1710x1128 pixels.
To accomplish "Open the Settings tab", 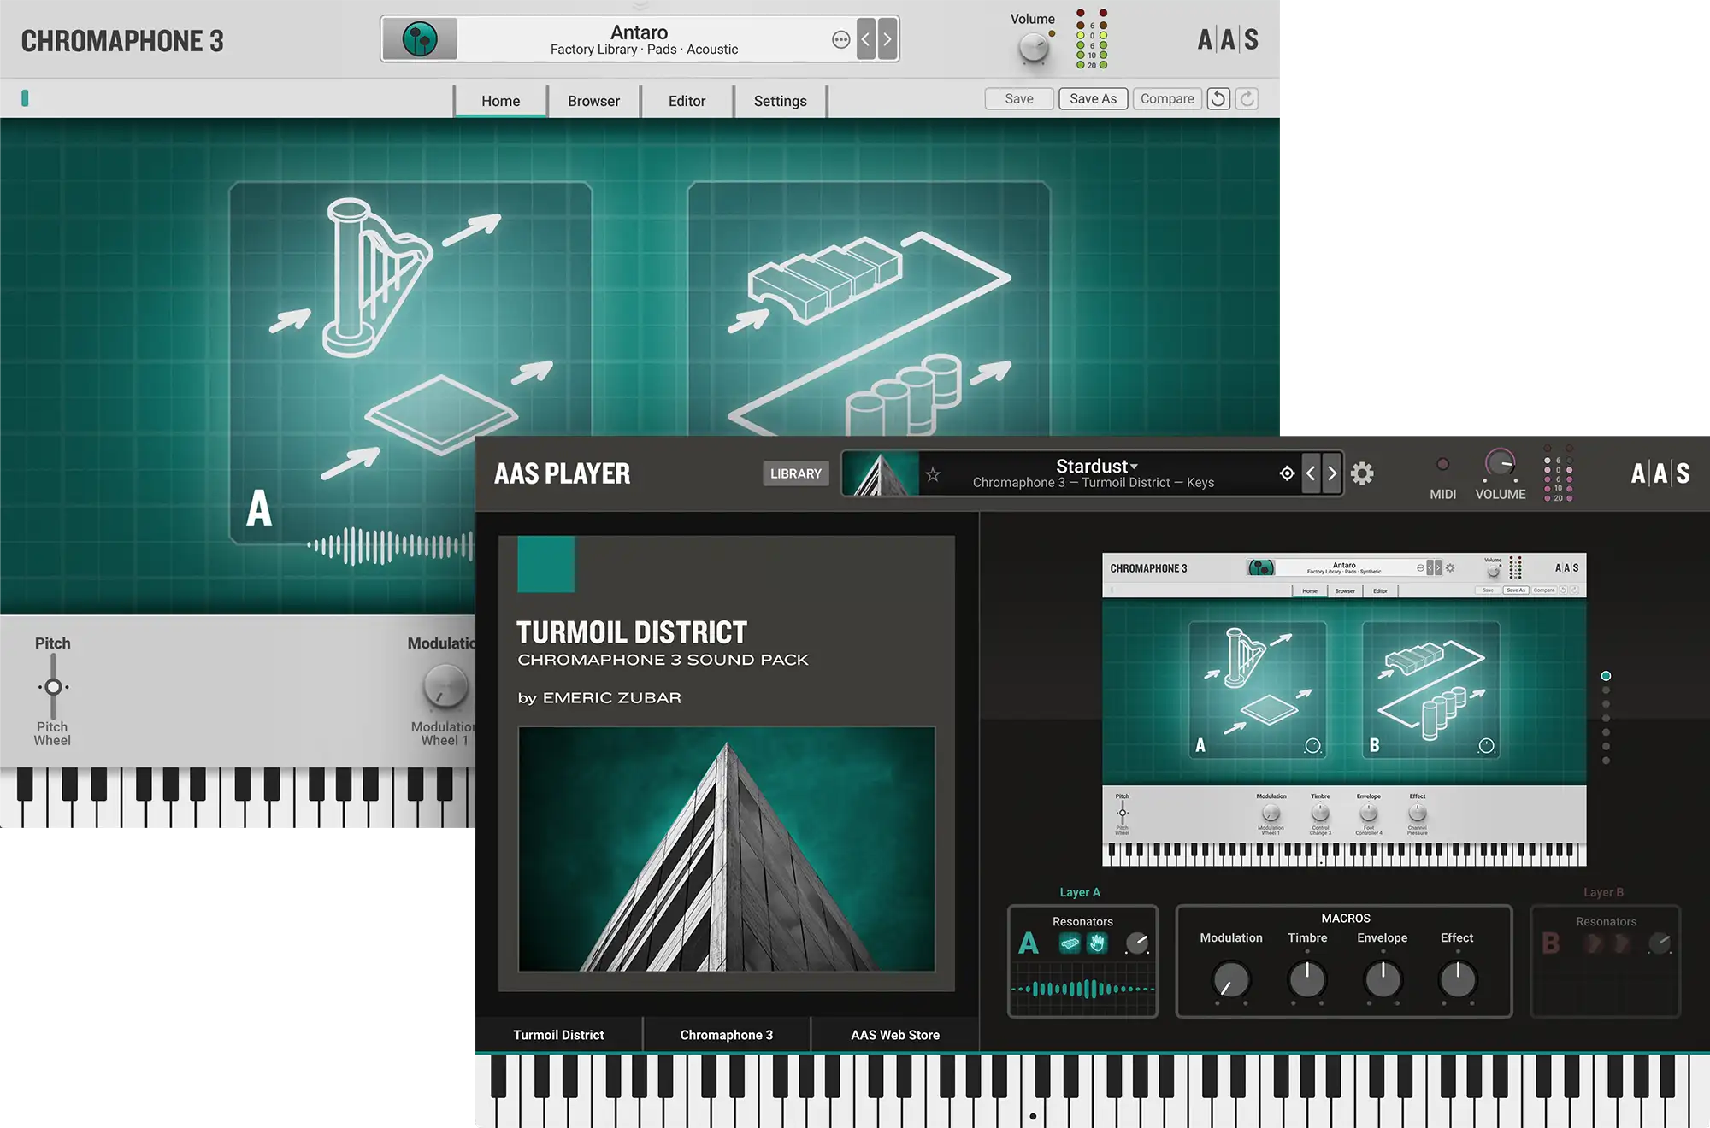I will click(x=780, y=101).
